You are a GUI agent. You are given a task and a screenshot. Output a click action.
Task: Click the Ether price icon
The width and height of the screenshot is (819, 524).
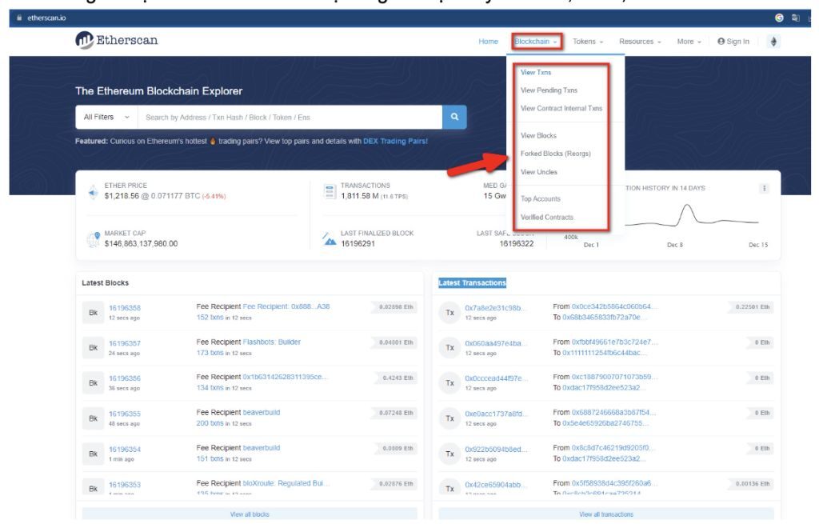click(93, 192)
